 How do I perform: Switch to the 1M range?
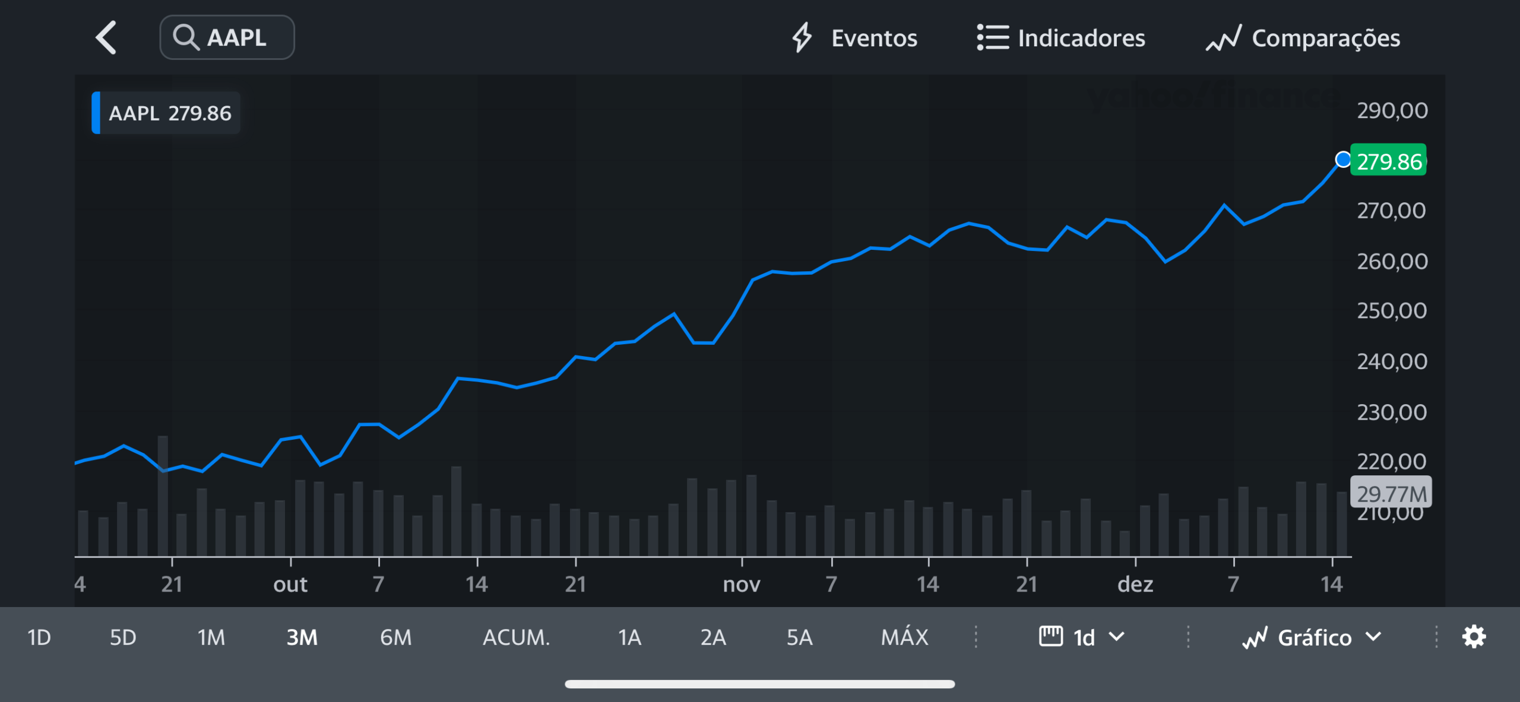coord(211,637)
